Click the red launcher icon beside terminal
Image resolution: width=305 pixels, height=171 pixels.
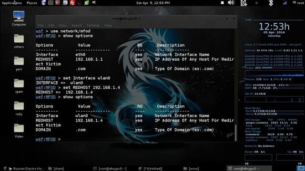tap(58, 3)
